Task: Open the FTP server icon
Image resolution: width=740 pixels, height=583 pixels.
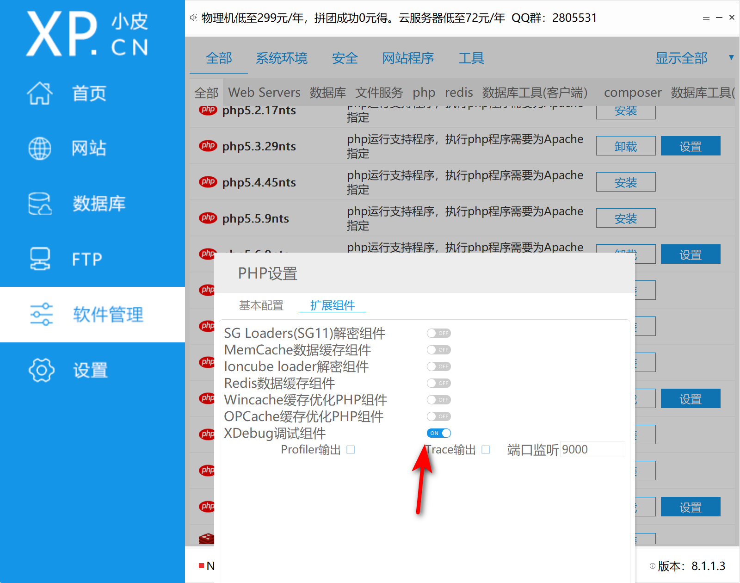Action: click(40, 259)
